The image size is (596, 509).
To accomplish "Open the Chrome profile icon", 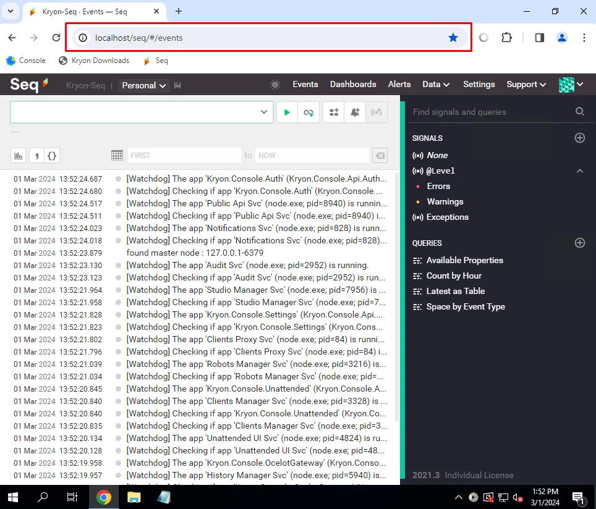I will pos(562,38).
